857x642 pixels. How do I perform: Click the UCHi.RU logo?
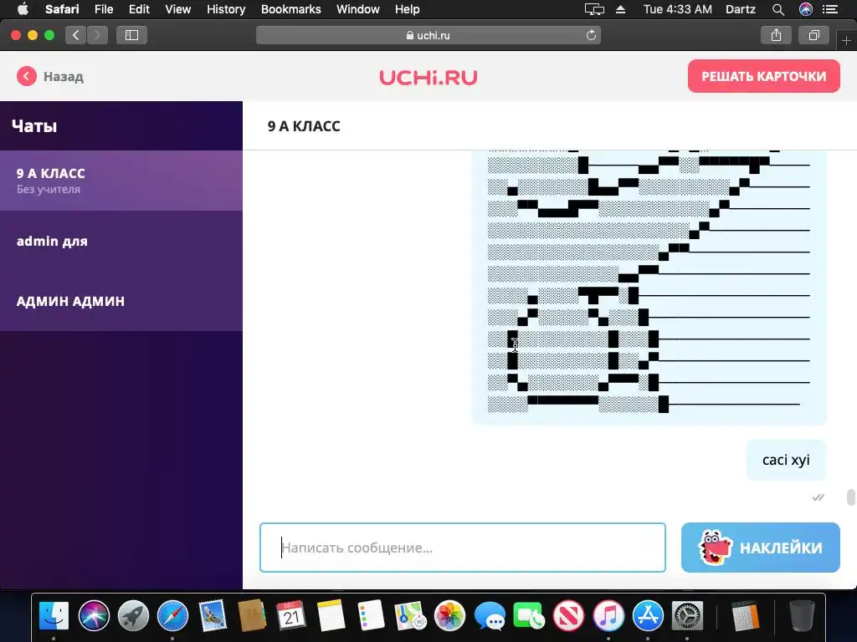pos(428,78)
